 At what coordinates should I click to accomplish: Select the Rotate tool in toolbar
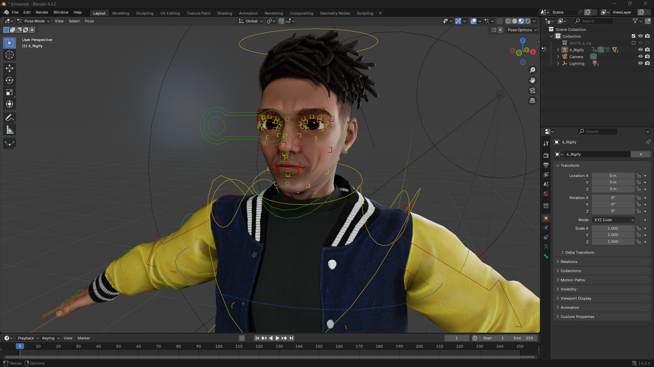(10, 80)
